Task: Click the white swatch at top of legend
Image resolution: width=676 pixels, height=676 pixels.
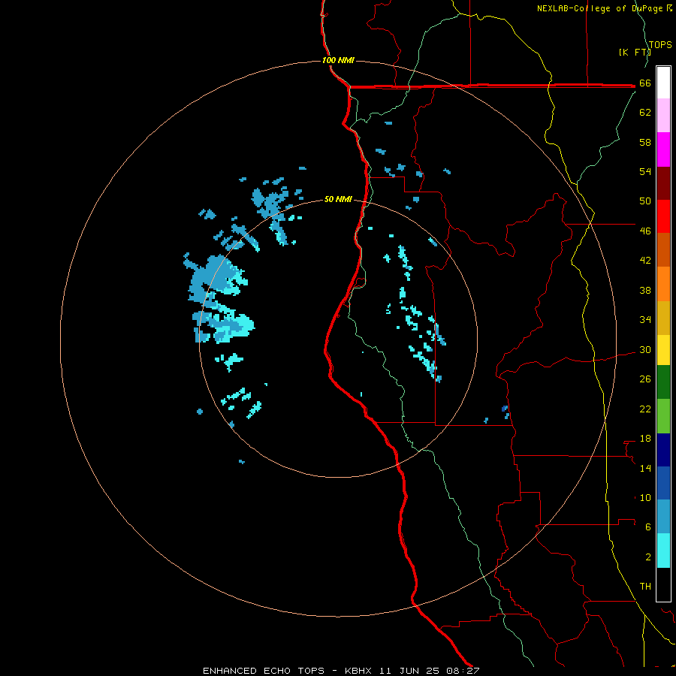Action: (663, 83)
